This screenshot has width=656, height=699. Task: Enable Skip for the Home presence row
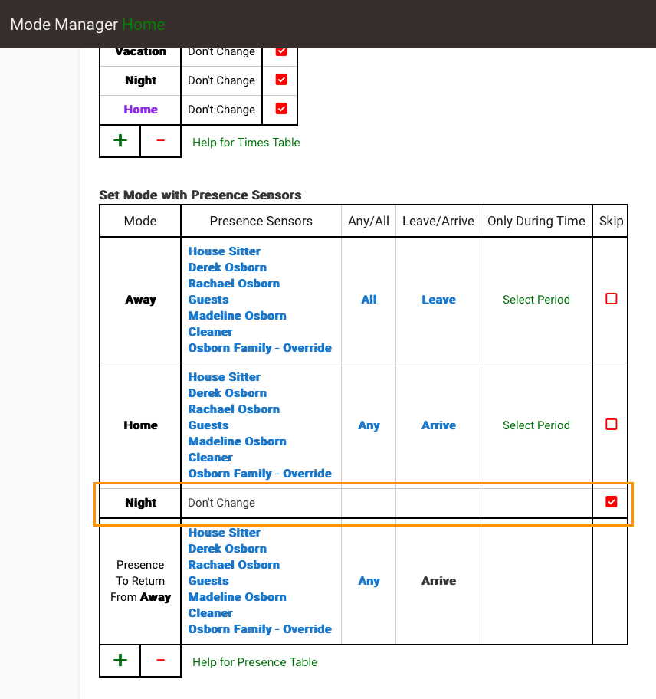(611, 425)
